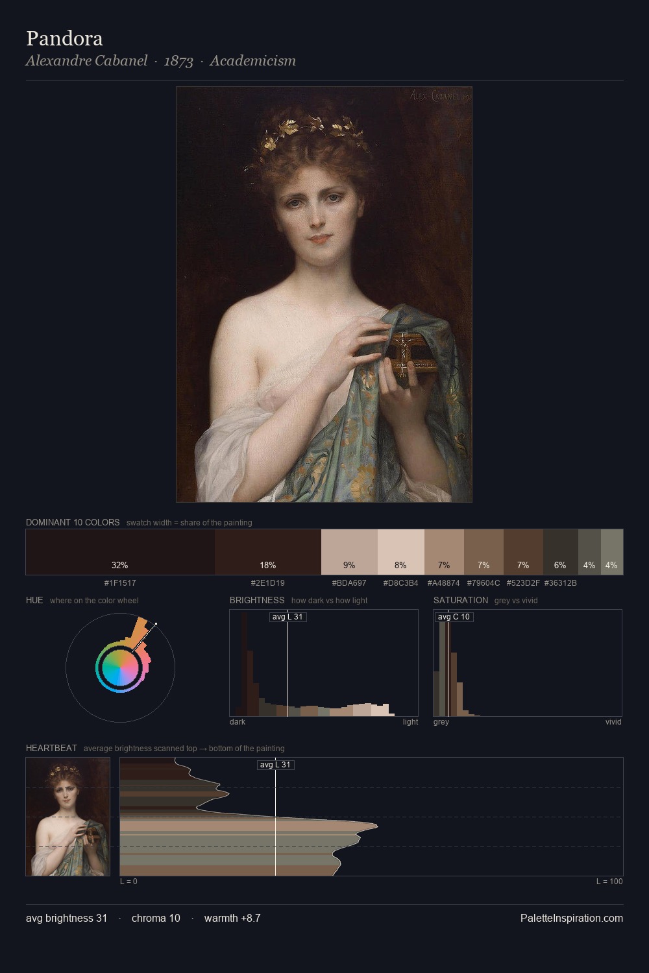Viewport: 649px width, 973px height.
Task: Click the chroma 10 footer stat
Action: pos(156,918)
